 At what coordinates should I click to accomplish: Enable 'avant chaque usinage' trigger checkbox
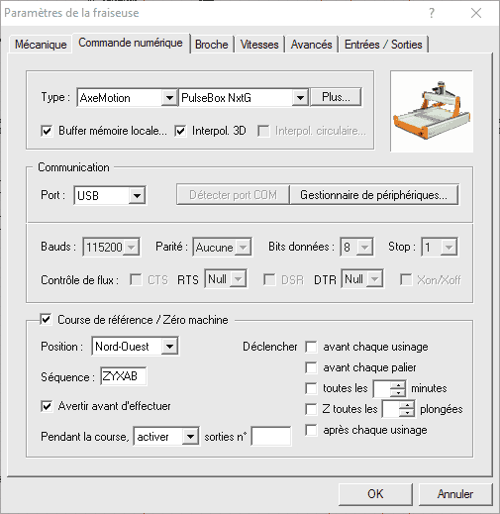311,347
